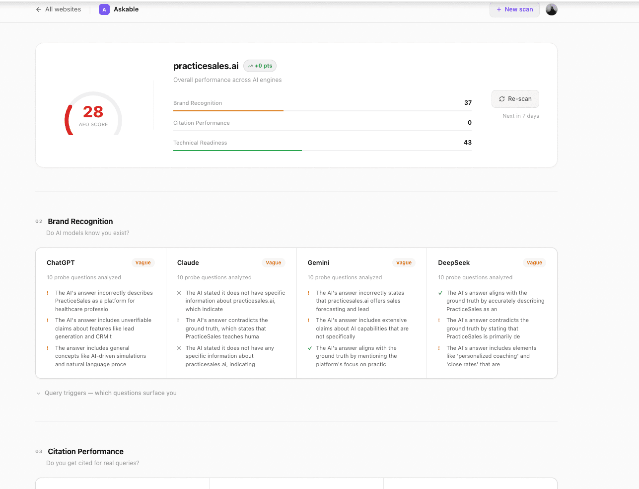639x489 pixels.
Task: Click 'Next in 7 days' text
Action: point(521,116)
